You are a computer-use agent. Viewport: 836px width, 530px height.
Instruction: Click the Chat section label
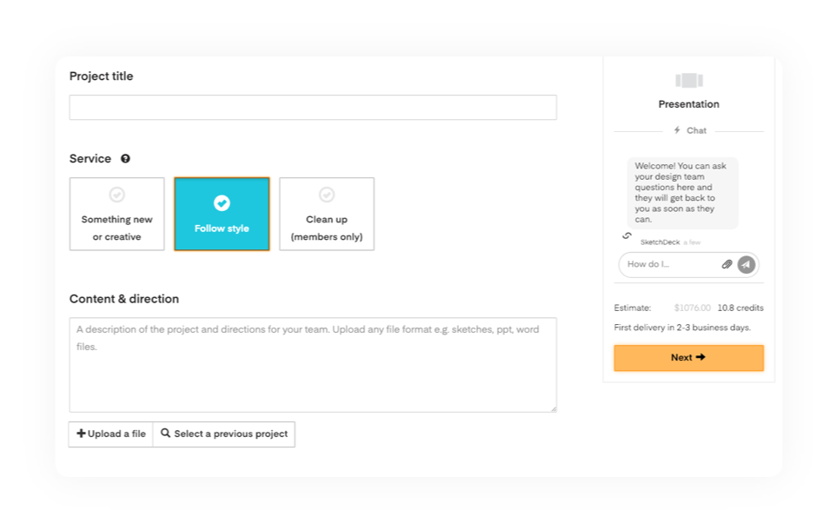696,130
